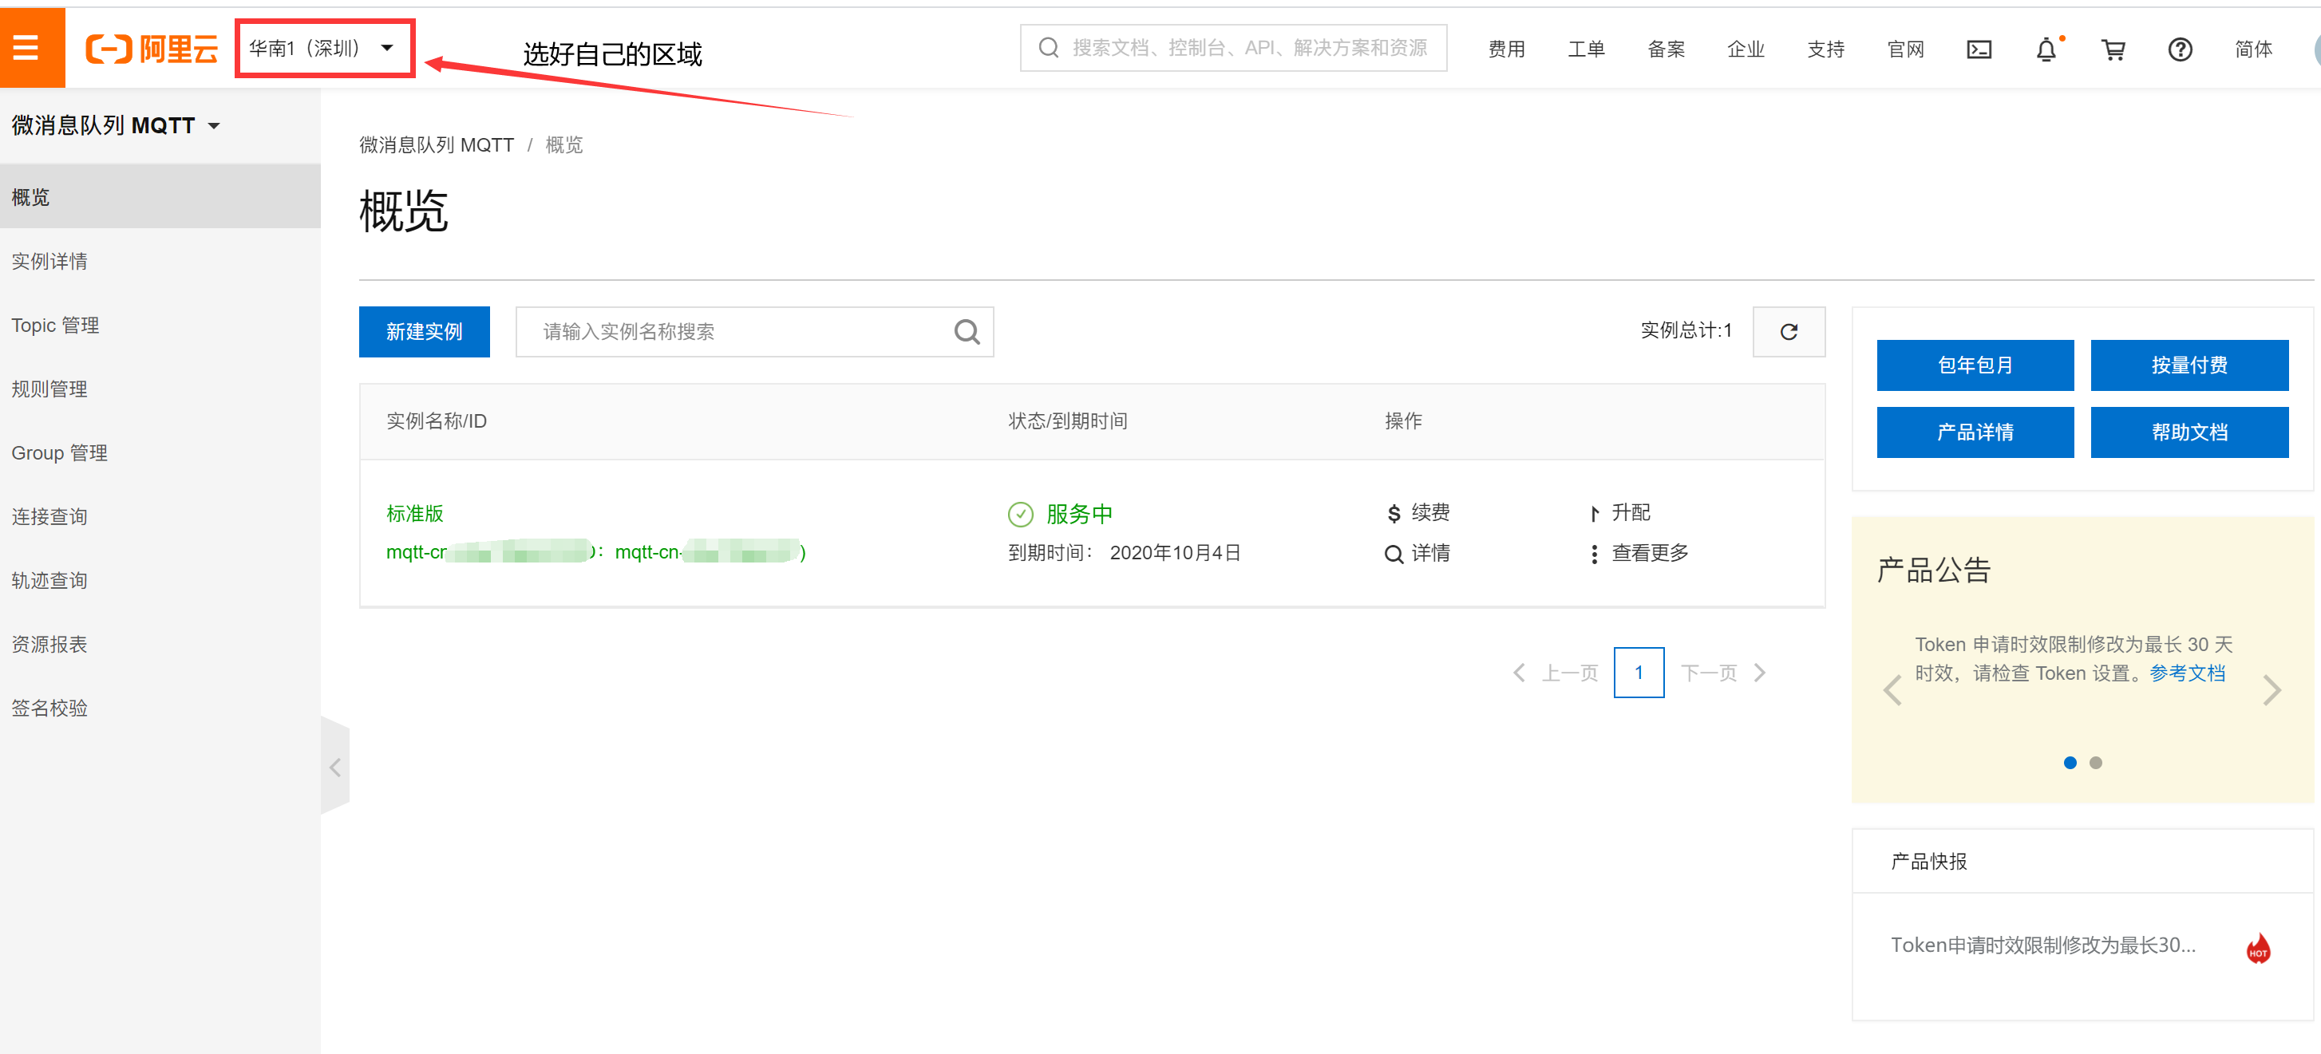Select second announcement carousel dot
Image resolution: width=2321 pixels, height=1054 pixels.
2096,763
